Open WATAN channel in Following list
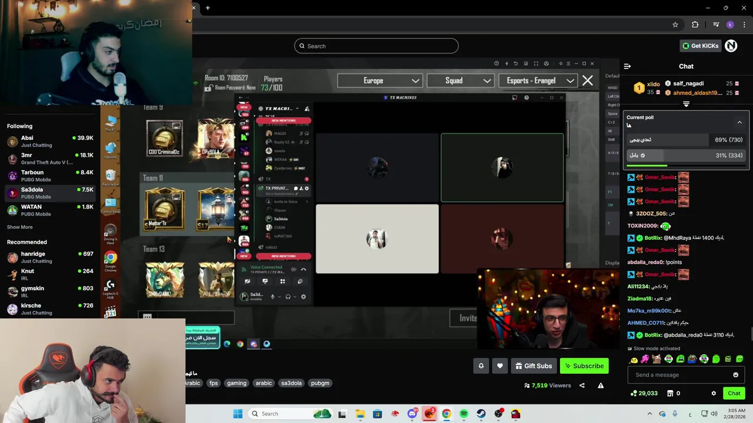This screenshot has width=753, height=423. [51, 210]
